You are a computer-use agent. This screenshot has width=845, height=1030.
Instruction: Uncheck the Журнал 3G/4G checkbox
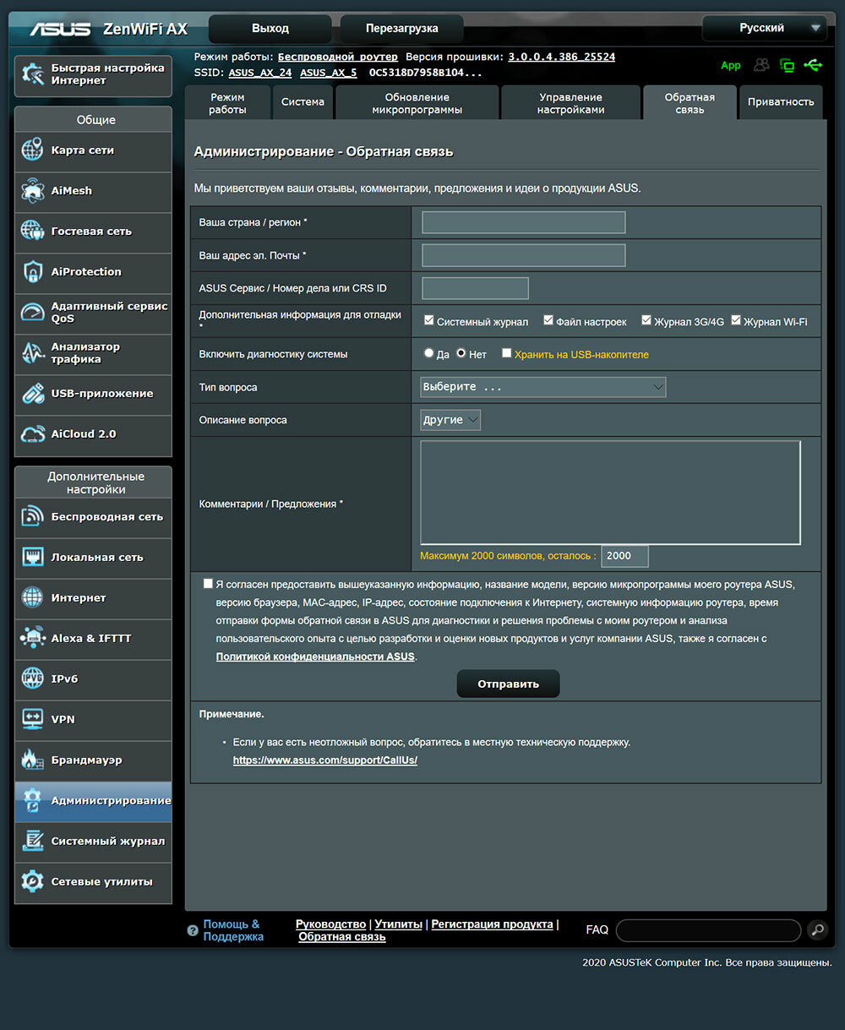(646, 321)
